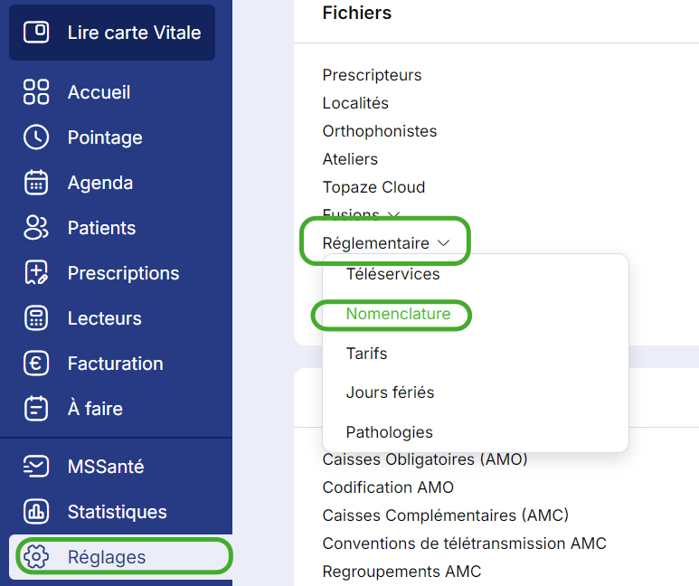Open Agenda using the calendar icon
The height and width of the screenshot is (586, 699).
36,183
